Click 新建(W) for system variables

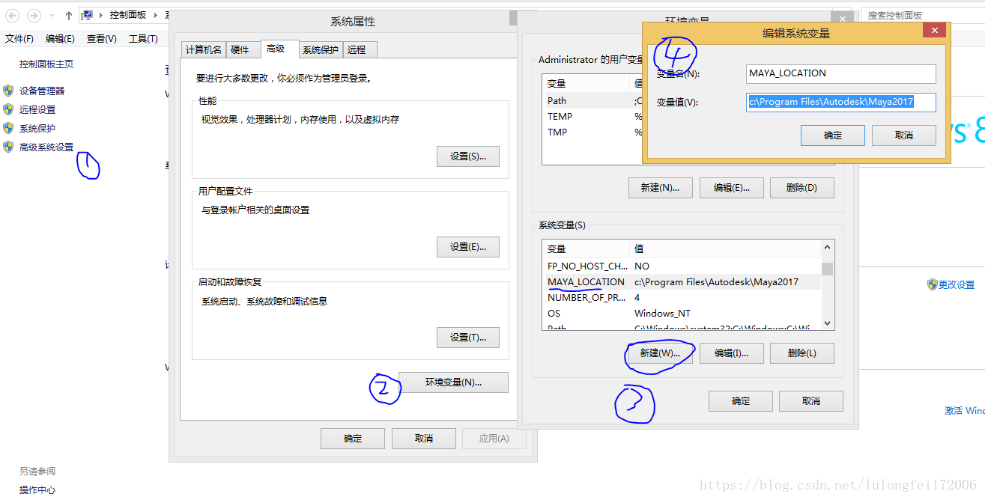pyautogui.click(x=660, y=353)
